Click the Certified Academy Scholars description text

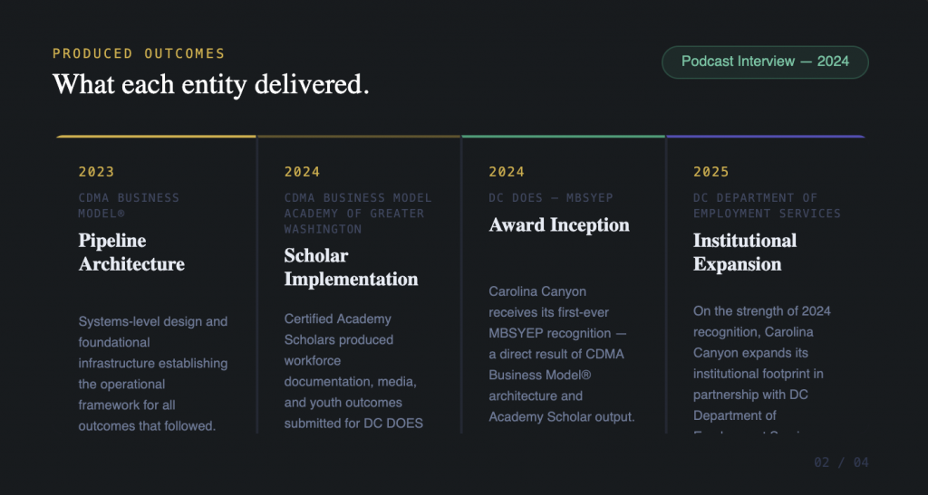[x=353, y=370]
